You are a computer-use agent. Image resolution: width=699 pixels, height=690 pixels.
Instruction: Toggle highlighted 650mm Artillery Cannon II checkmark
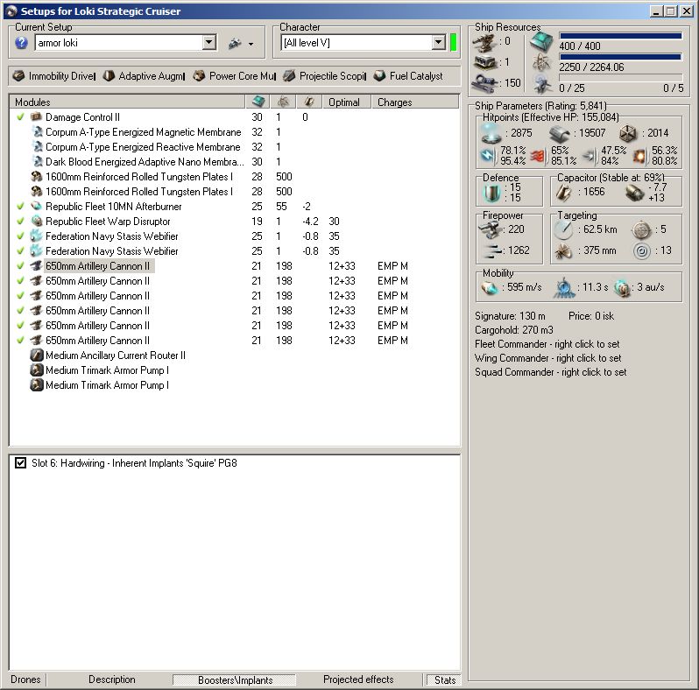(20, 265)
